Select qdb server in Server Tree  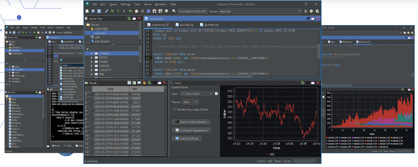point(97,37)
